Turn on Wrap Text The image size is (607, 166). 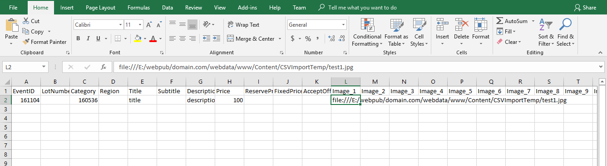pyautogui.click(x=243, y=24)
